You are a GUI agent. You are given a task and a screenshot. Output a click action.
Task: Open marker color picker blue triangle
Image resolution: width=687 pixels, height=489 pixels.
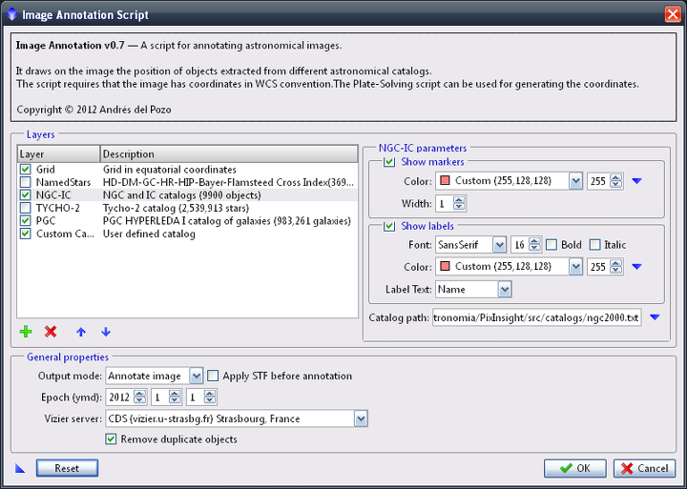[x=637, y=181]
